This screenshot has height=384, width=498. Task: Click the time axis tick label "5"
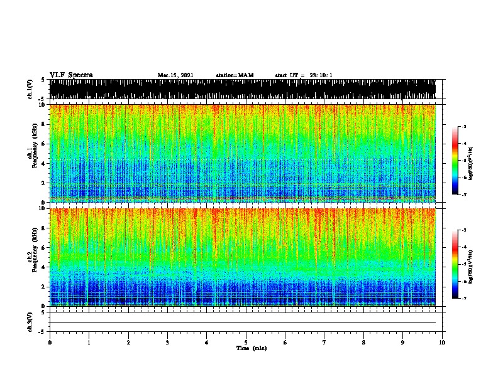tap(246, 343)
